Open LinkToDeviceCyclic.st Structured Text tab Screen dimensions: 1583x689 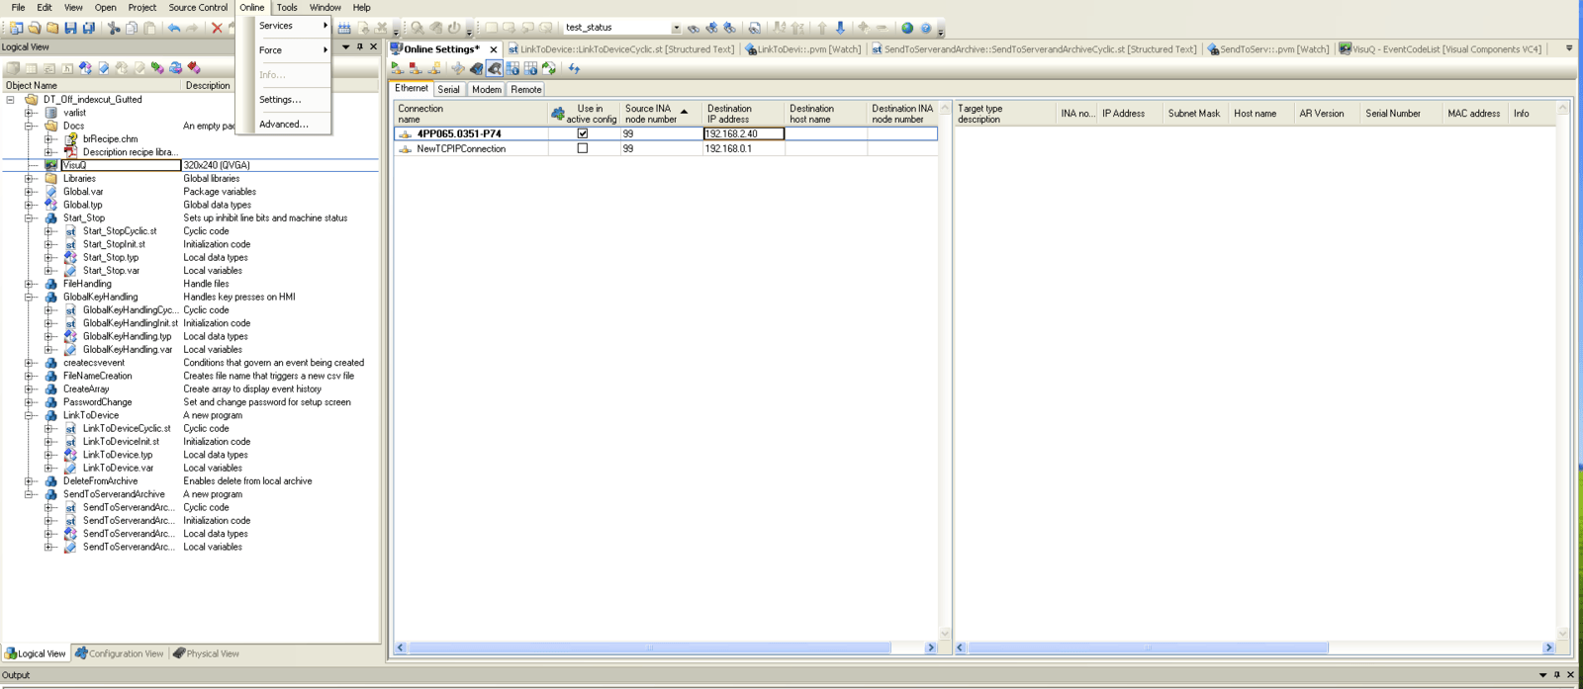click(621, 48)
